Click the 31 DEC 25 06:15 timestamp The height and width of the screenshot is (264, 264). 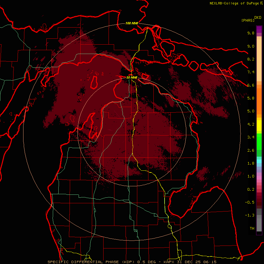(x=197, y=262)
